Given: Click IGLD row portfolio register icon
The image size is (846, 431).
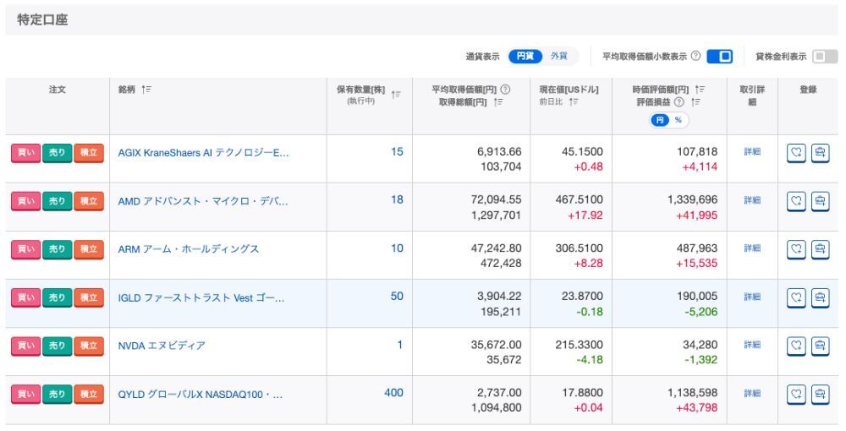Looking at the screenshot, I should pos(820,297).
